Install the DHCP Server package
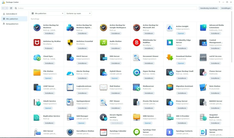Viewport: 234px width, 138px height. pyautogui.click(x=82, y=63)
